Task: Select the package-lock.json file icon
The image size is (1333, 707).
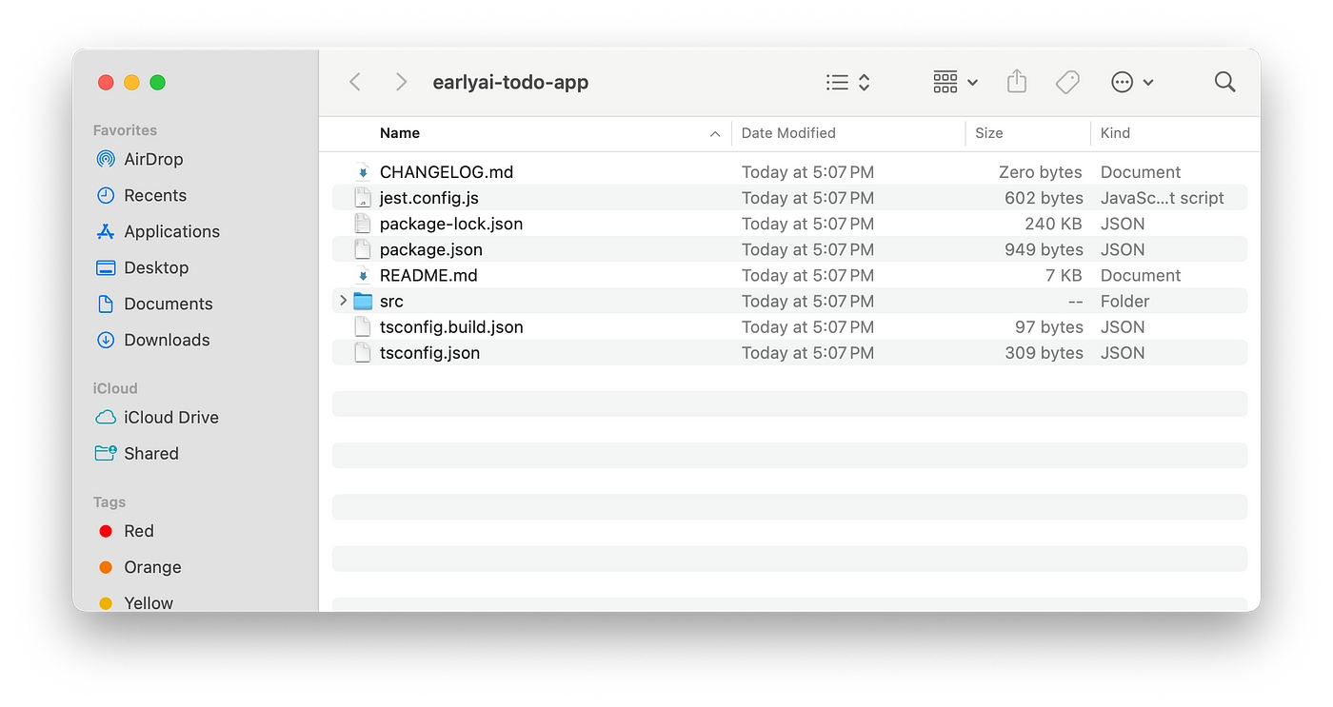Action: point(363,224)
